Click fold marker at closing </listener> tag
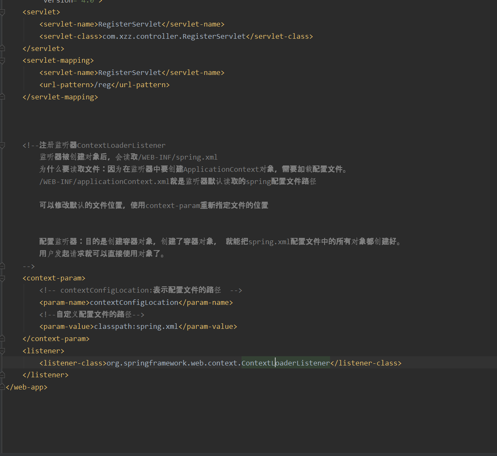This screenshot has height=456, width=497. (2, 375)
